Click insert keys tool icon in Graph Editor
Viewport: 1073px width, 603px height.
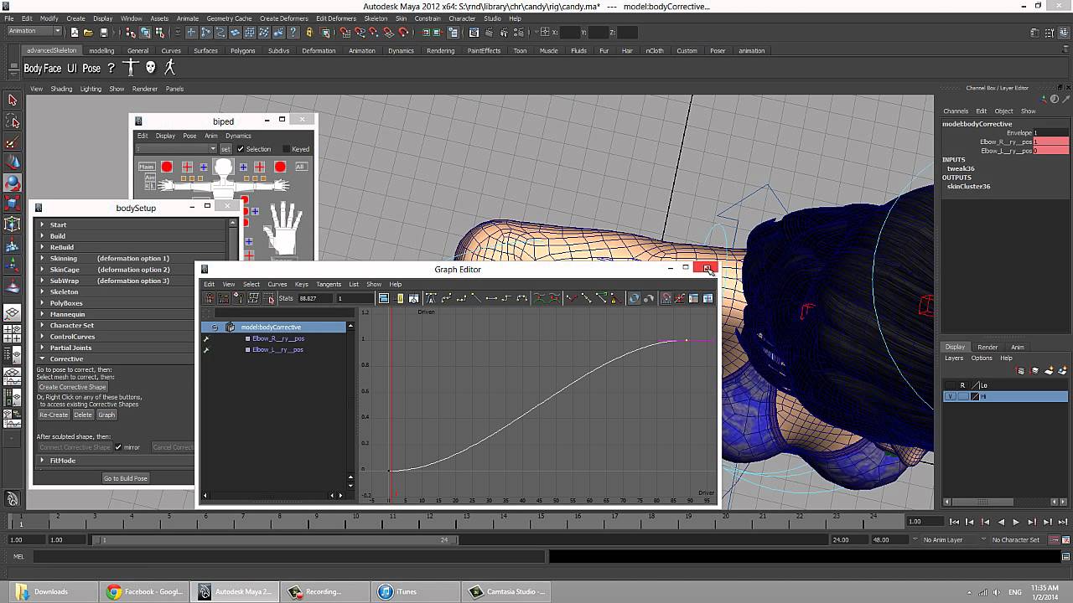(225, 298)
